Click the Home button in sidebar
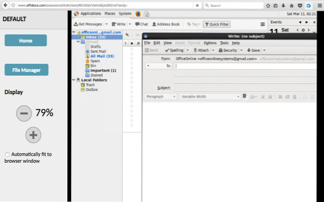 click(26, 40)
